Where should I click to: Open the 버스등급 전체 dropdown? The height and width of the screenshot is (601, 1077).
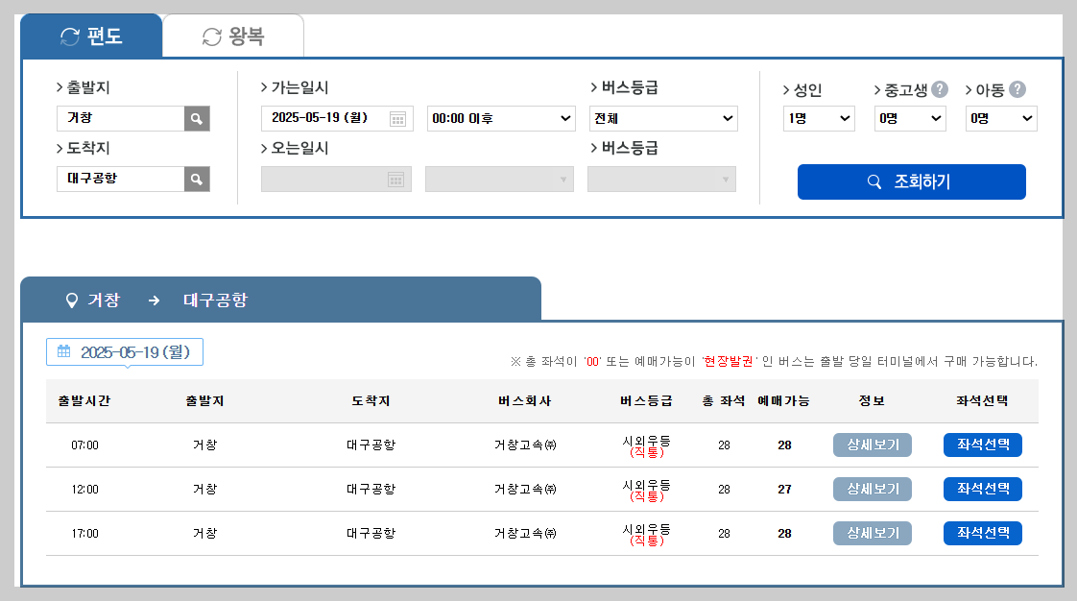tap(663, 118)
